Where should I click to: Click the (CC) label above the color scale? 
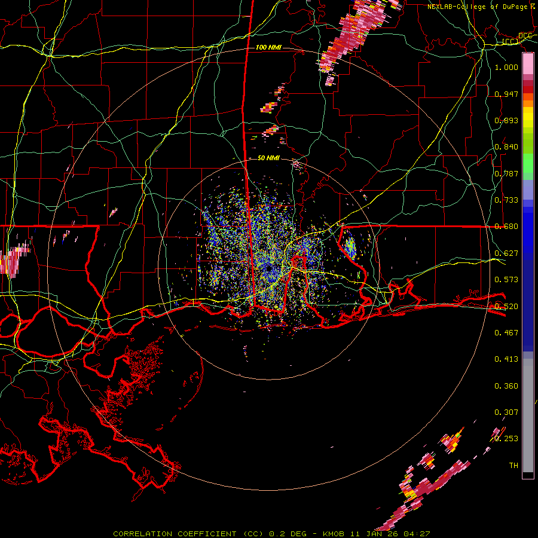pyautogui.click(x=511, y=41)
